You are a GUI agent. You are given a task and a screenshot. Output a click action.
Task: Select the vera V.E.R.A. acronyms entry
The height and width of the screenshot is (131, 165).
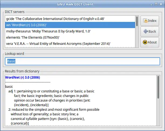pyautogui.click(x=70, y=44)
